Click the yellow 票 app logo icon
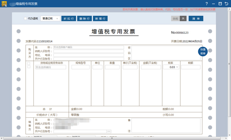 click(4, 4)
